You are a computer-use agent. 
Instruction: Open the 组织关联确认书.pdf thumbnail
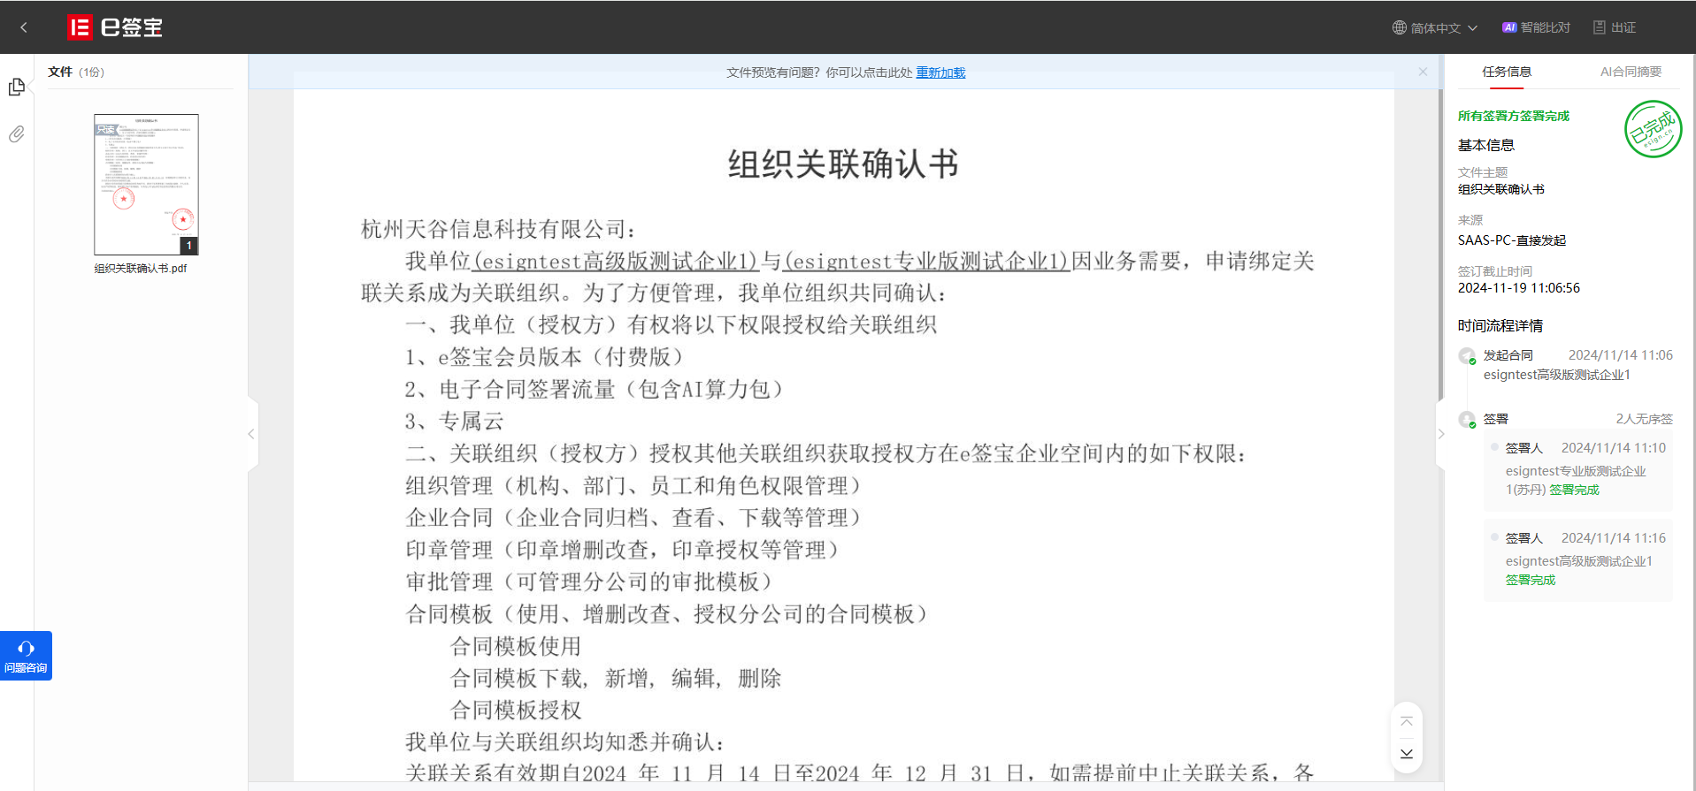pyautogui.click(x=146, y=184)
